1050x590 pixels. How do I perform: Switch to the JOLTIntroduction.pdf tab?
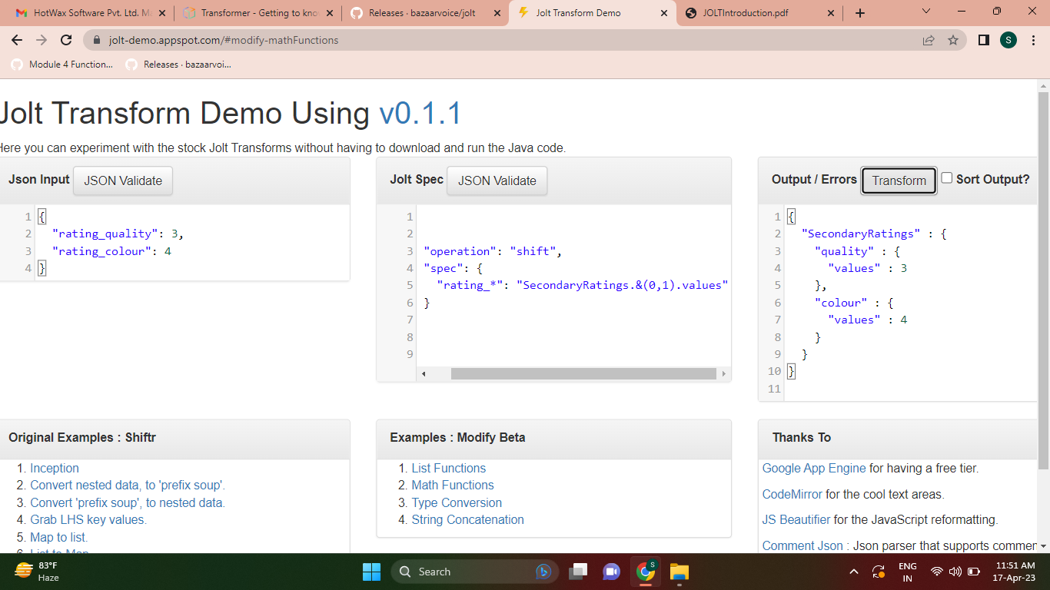tap(761, 13)
